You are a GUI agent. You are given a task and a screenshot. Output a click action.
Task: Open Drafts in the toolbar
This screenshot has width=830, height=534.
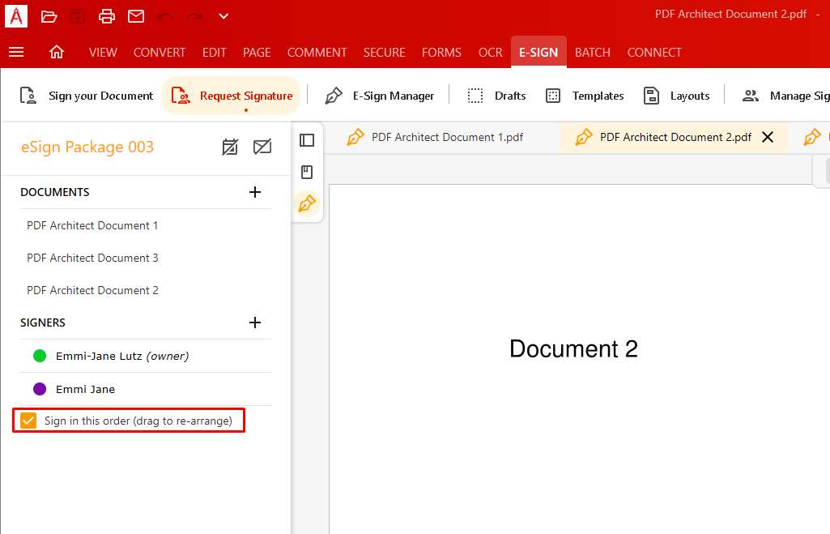[496, 96]
